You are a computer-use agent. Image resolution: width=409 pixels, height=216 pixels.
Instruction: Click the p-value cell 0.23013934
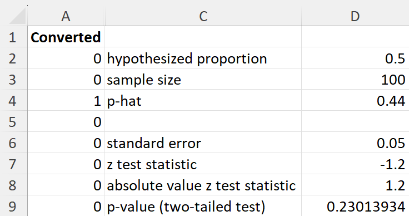tap(355, 206)
